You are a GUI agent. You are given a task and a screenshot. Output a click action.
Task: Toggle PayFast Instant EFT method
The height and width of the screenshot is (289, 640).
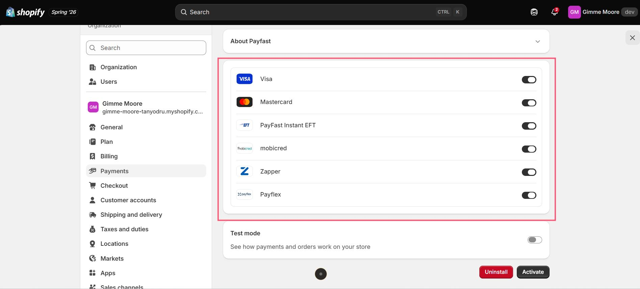point(529,126)
